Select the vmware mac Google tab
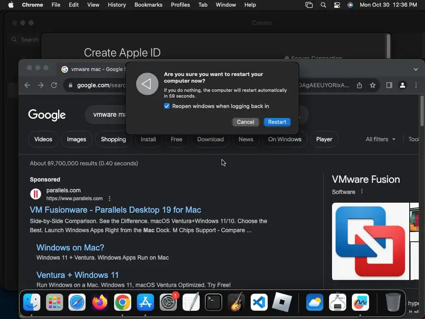The height and width of the screenshot is (319, 425). coord(93,69)
